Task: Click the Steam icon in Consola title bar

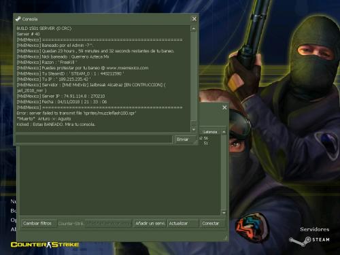Action: pos(18,19)
